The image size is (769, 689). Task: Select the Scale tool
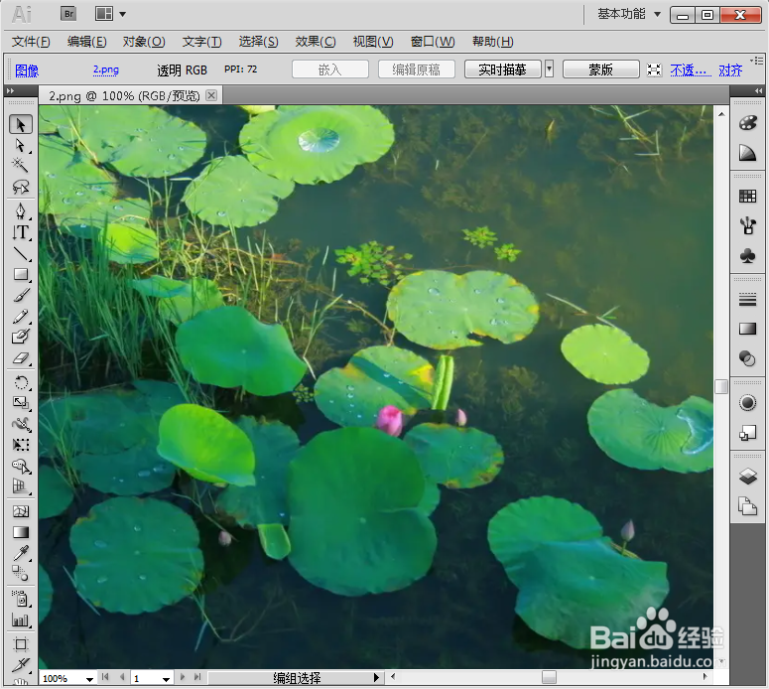coord(20,403)
